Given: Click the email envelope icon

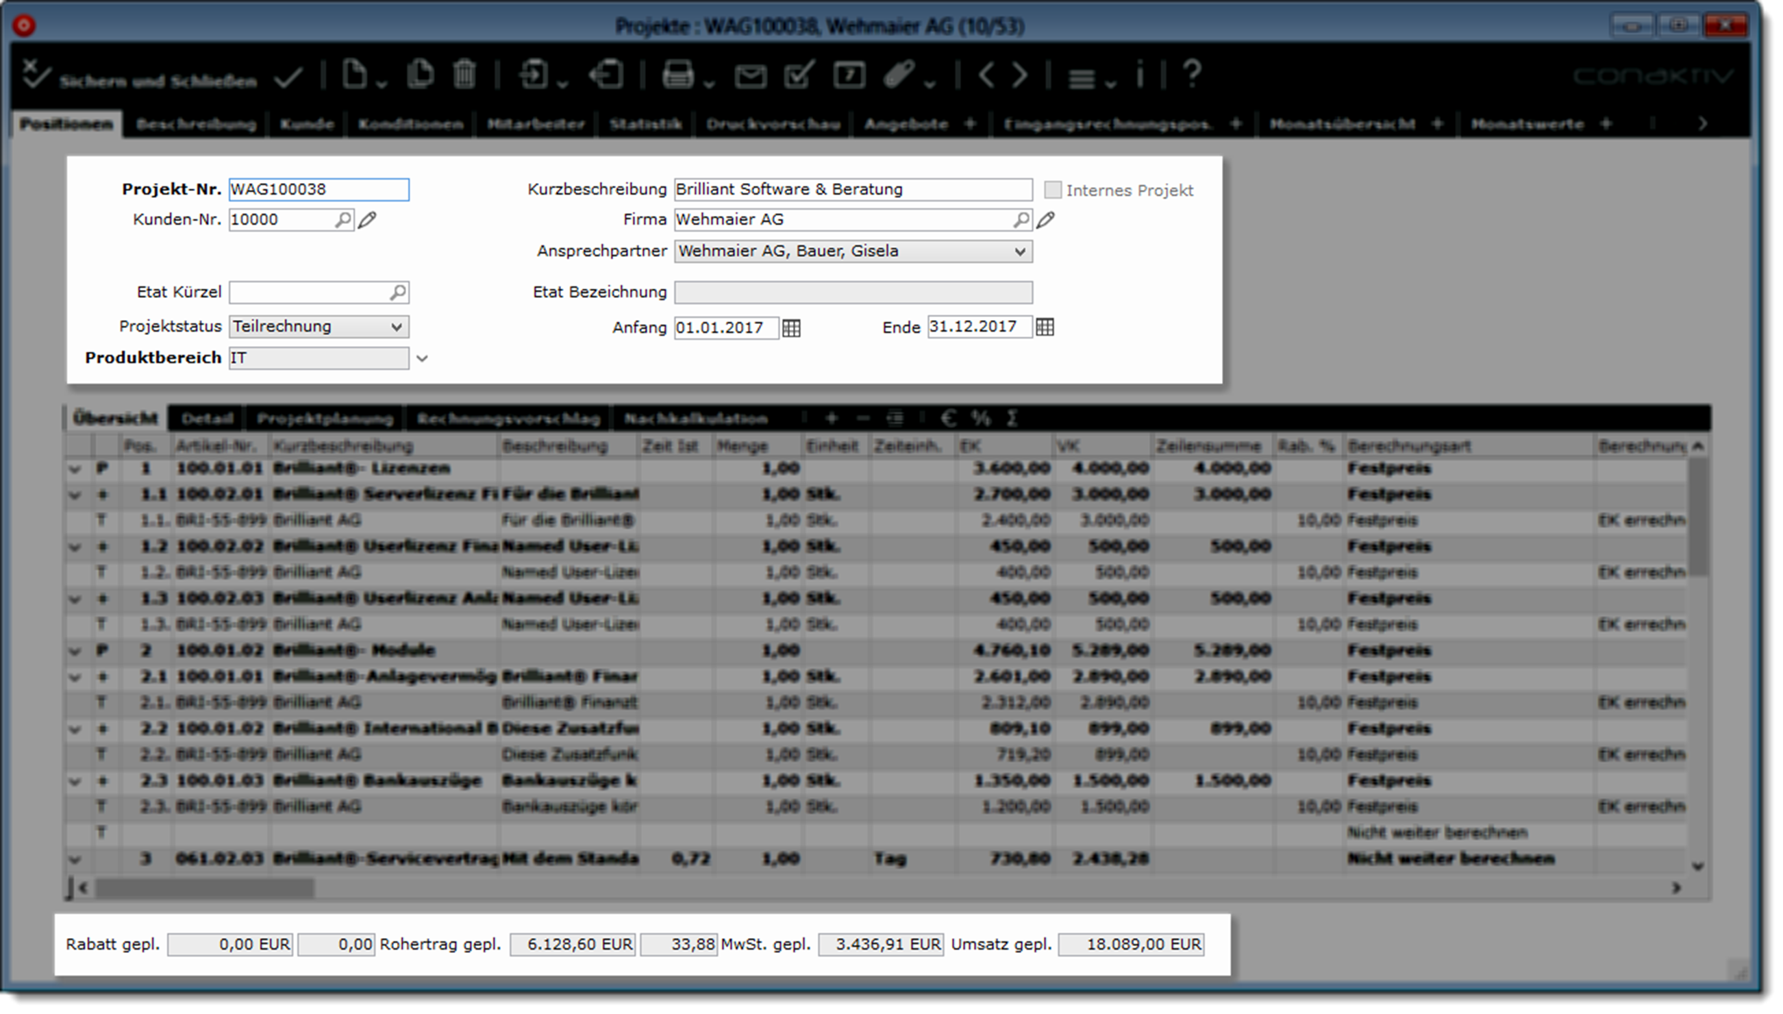Looking at the screenshot, I should [750, 75].
